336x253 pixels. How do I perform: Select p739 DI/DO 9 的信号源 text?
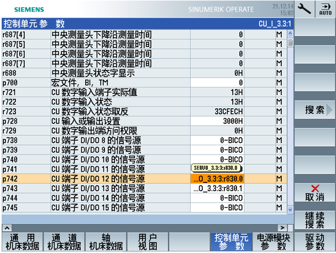(x=96, y=150)
